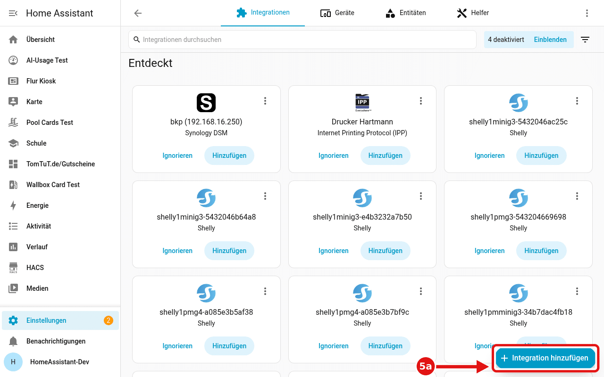Switch to the Entitäten tab
The height and width of the screenshot is (377, 604).
tap(405, 13)
